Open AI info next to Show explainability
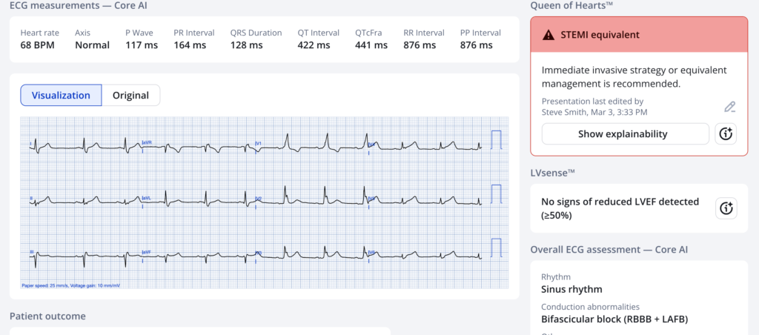The image size is (759, 335). 726,134
